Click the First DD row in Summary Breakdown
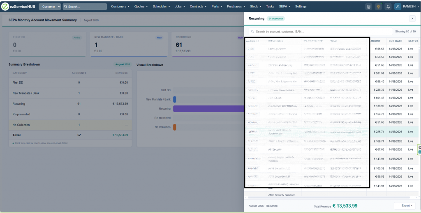Screen dimensions: 421x213 point(70,82)
